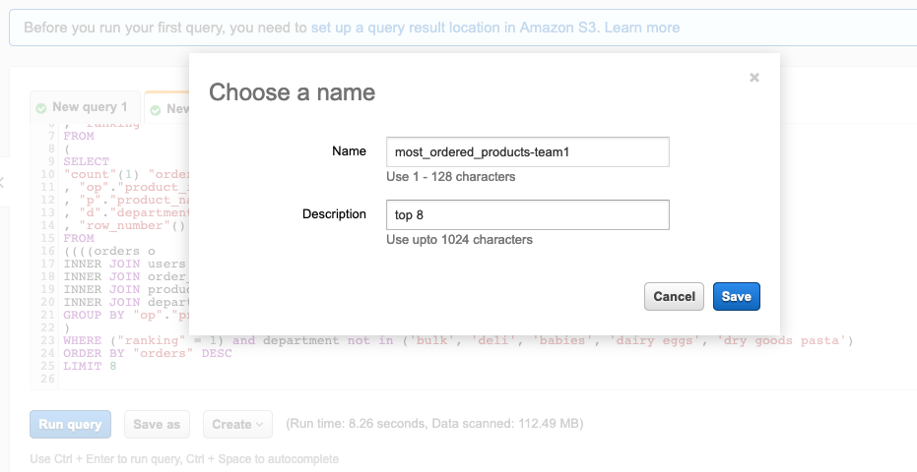The image size is (917, 472).
Task: Click green check icon on New query 1
Action: [x=41, y=108]
